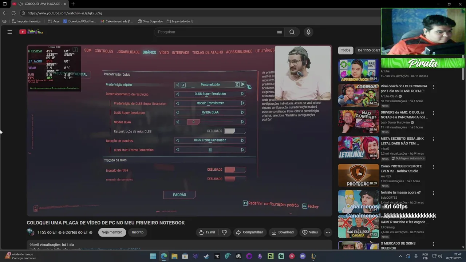Toggle Reconstrução de raios DLSS switch
Image resolution: width=466 pixels, height=262 pixels.
click(235, 131)
